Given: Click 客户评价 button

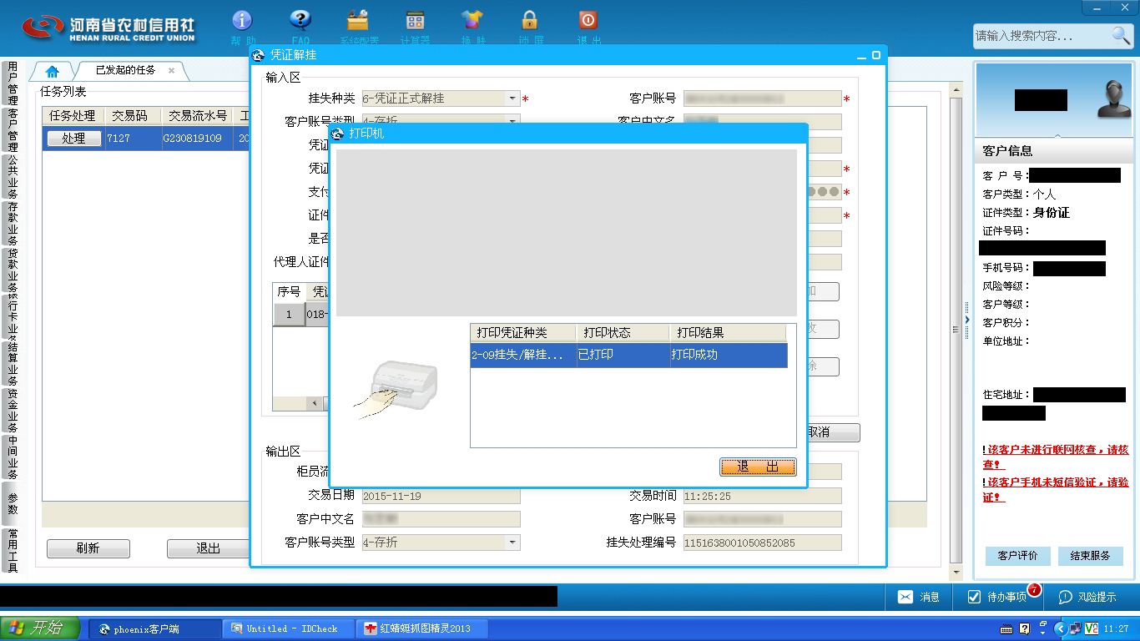Looking at the screenshot, I should (1017, 556).
